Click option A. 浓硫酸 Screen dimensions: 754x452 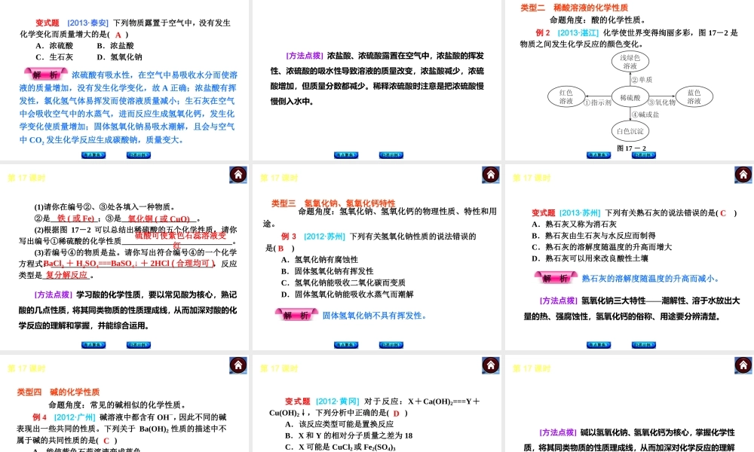pyautogui.click(x=54, y=46)
